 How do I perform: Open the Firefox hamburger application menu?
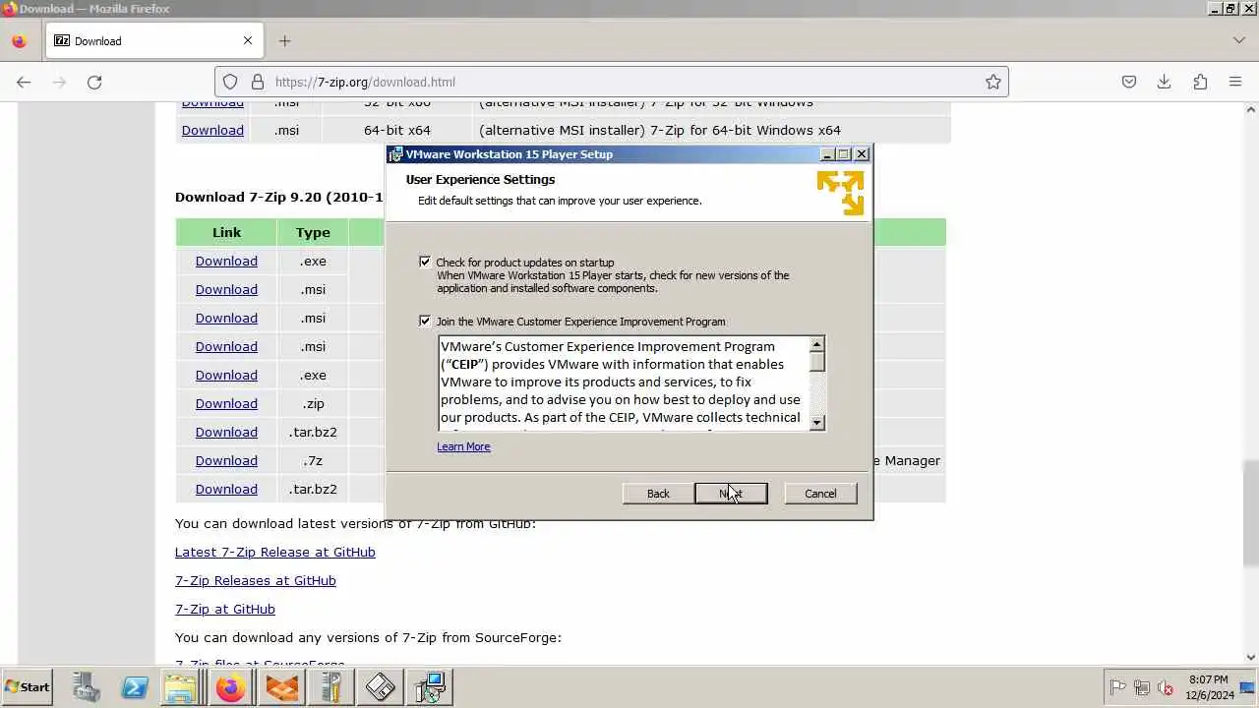pos(1235,82)
